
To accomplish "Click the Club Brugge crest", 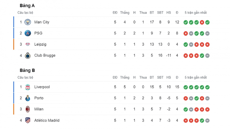I will tap(27, 56).
